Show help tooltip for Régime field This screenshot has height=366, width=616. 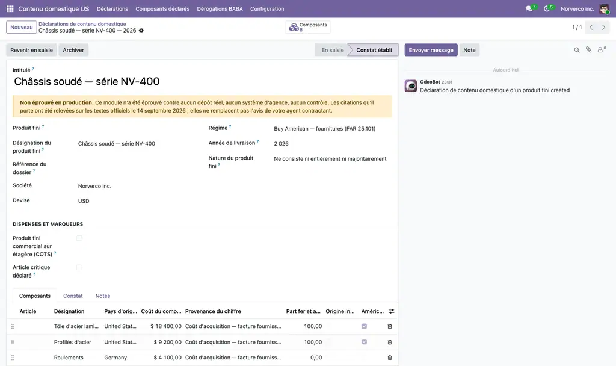[230, 126]
